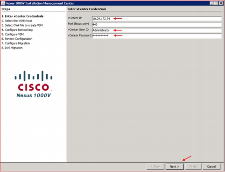Click the vCenter Password label

pos(79,36)
